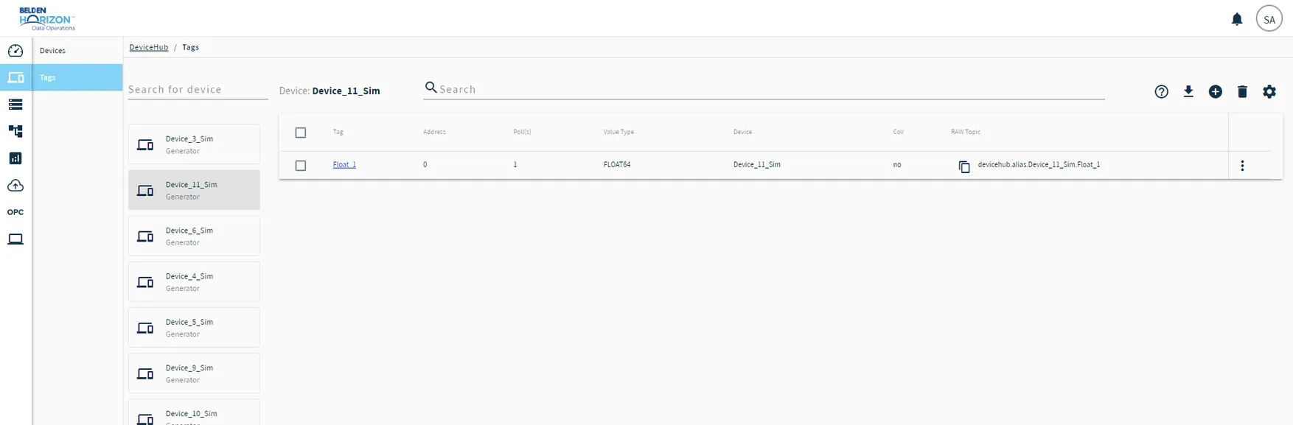Open the Float_1 tag link
Image resolution: width=1293 pixels, height=425 pixels.
(344, 165)
